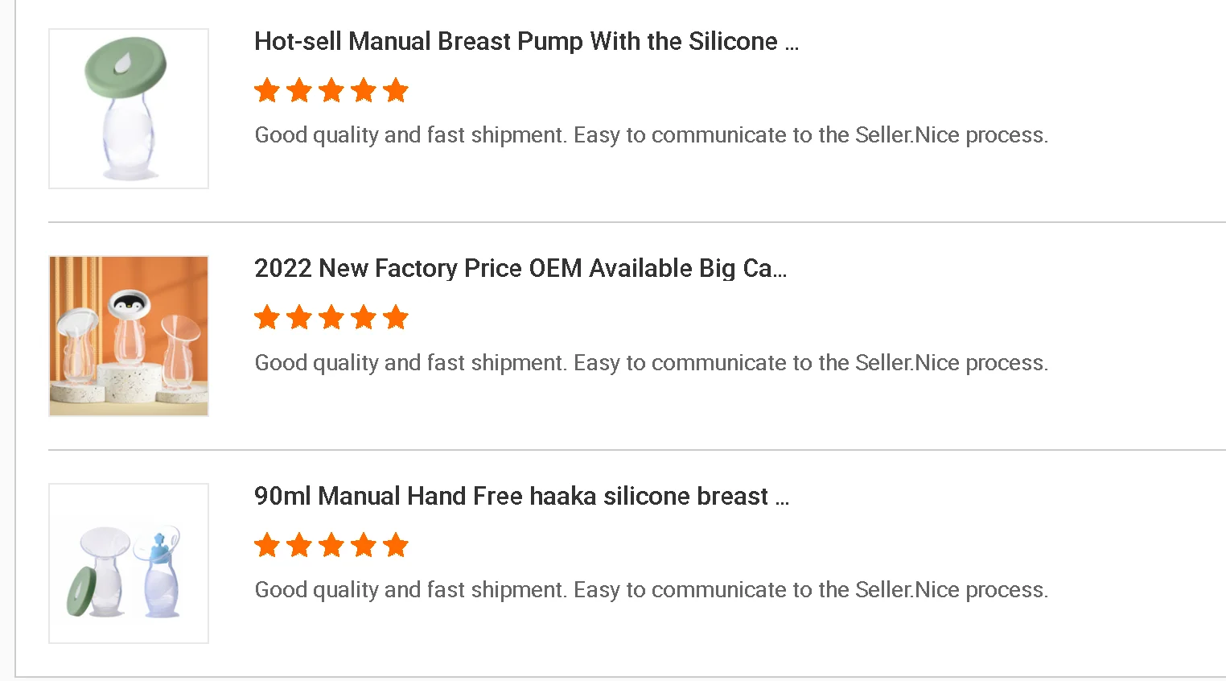Open the penguin breast pump product image
This screenshot has width=1226, height=681.
point(129,336)
